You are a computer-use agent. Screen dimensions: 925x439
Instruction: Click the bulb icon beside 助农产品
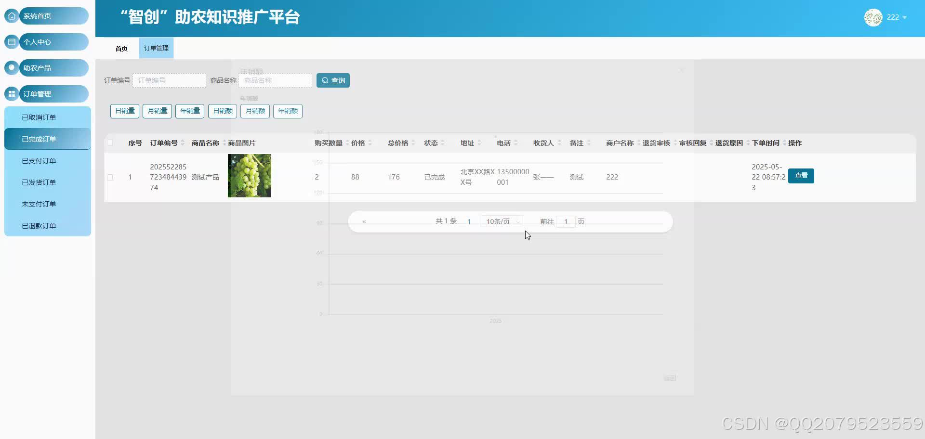click(x=12, y=68)
